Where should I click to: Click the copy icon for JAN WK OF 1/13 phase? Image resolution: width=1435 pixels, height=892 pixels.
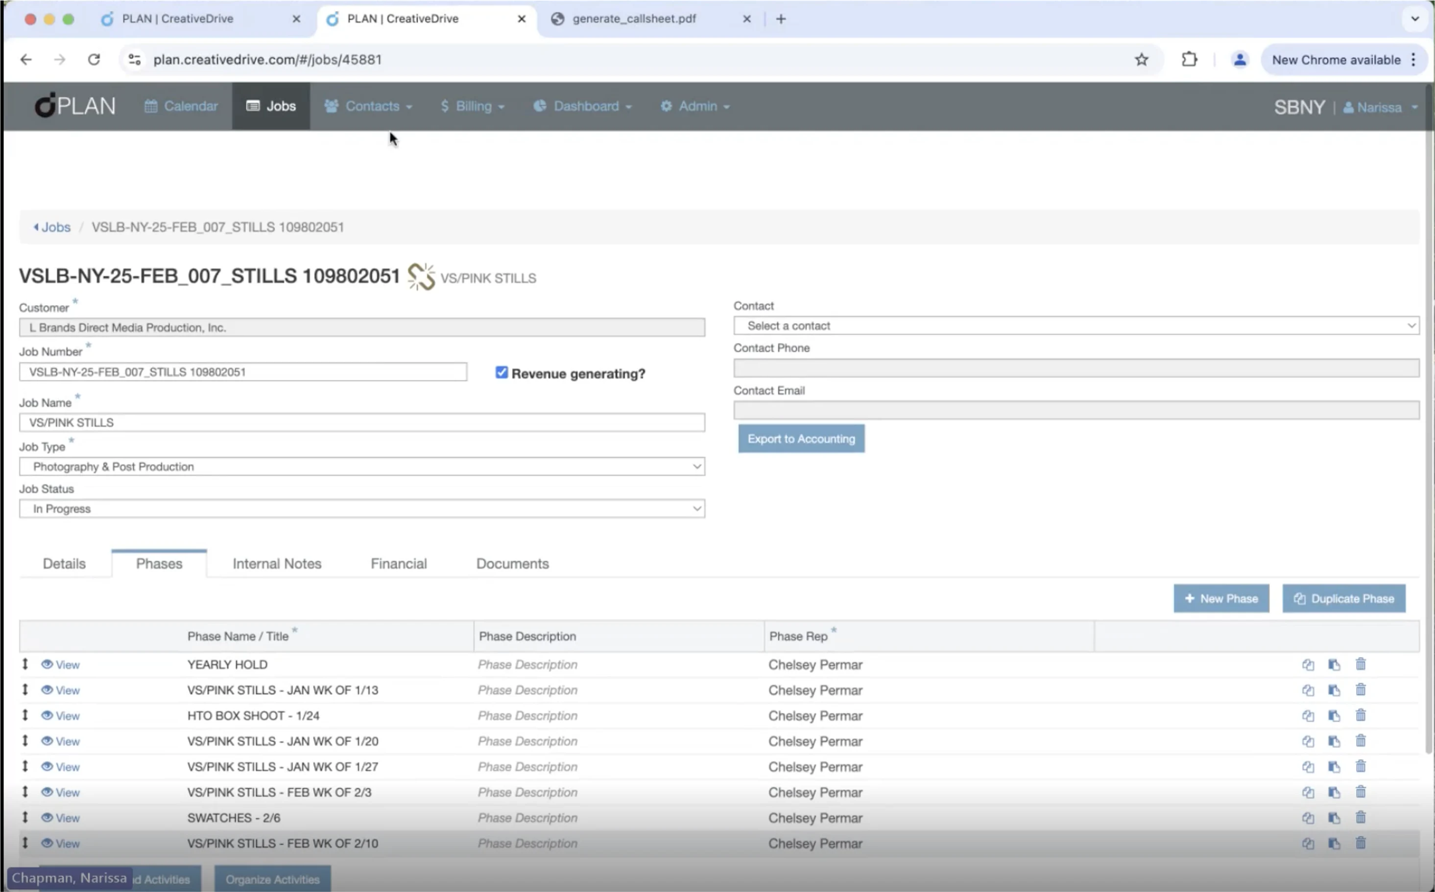[x=1308, y=690]
